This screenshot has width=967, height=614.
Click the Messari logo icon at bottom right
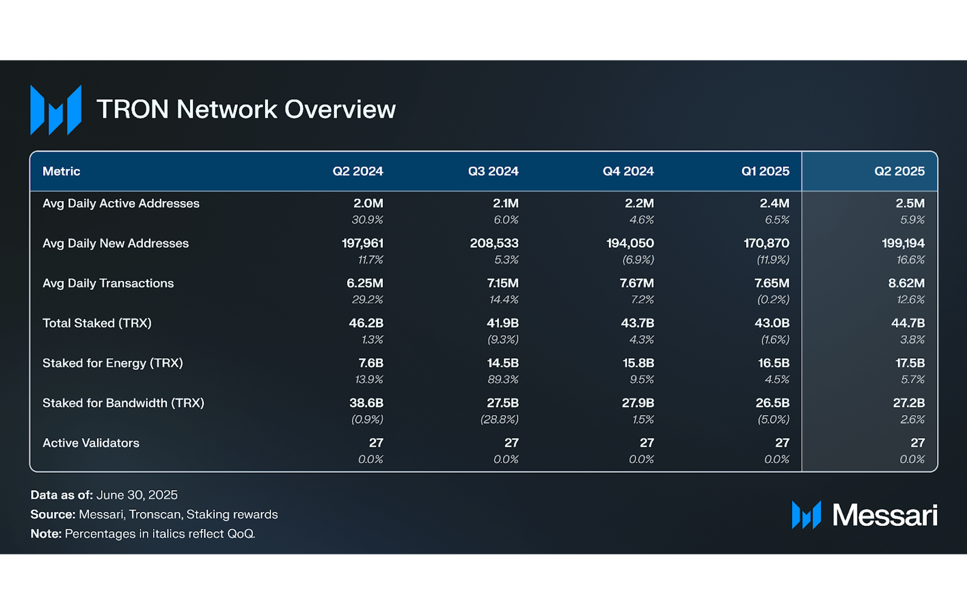(x=806, y=515)
